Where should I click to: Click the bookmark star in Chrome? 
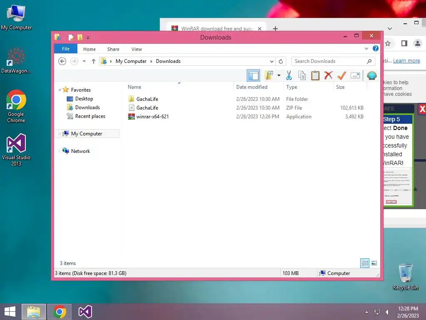[x=388, y=43]
